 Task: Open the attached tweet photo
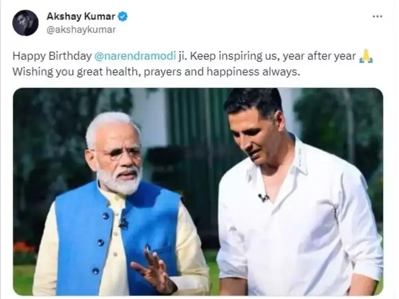click(198, 191)
